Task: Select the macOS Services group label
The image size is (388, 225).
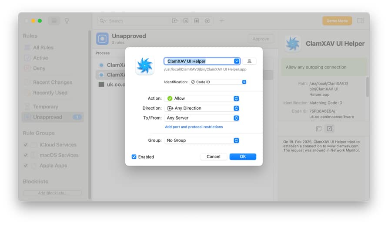Action: (59, 155)
